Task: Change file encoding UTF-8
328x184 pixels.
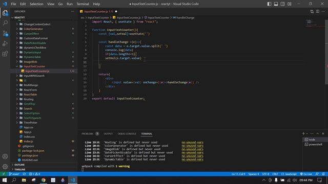Action: coord(265,174)
